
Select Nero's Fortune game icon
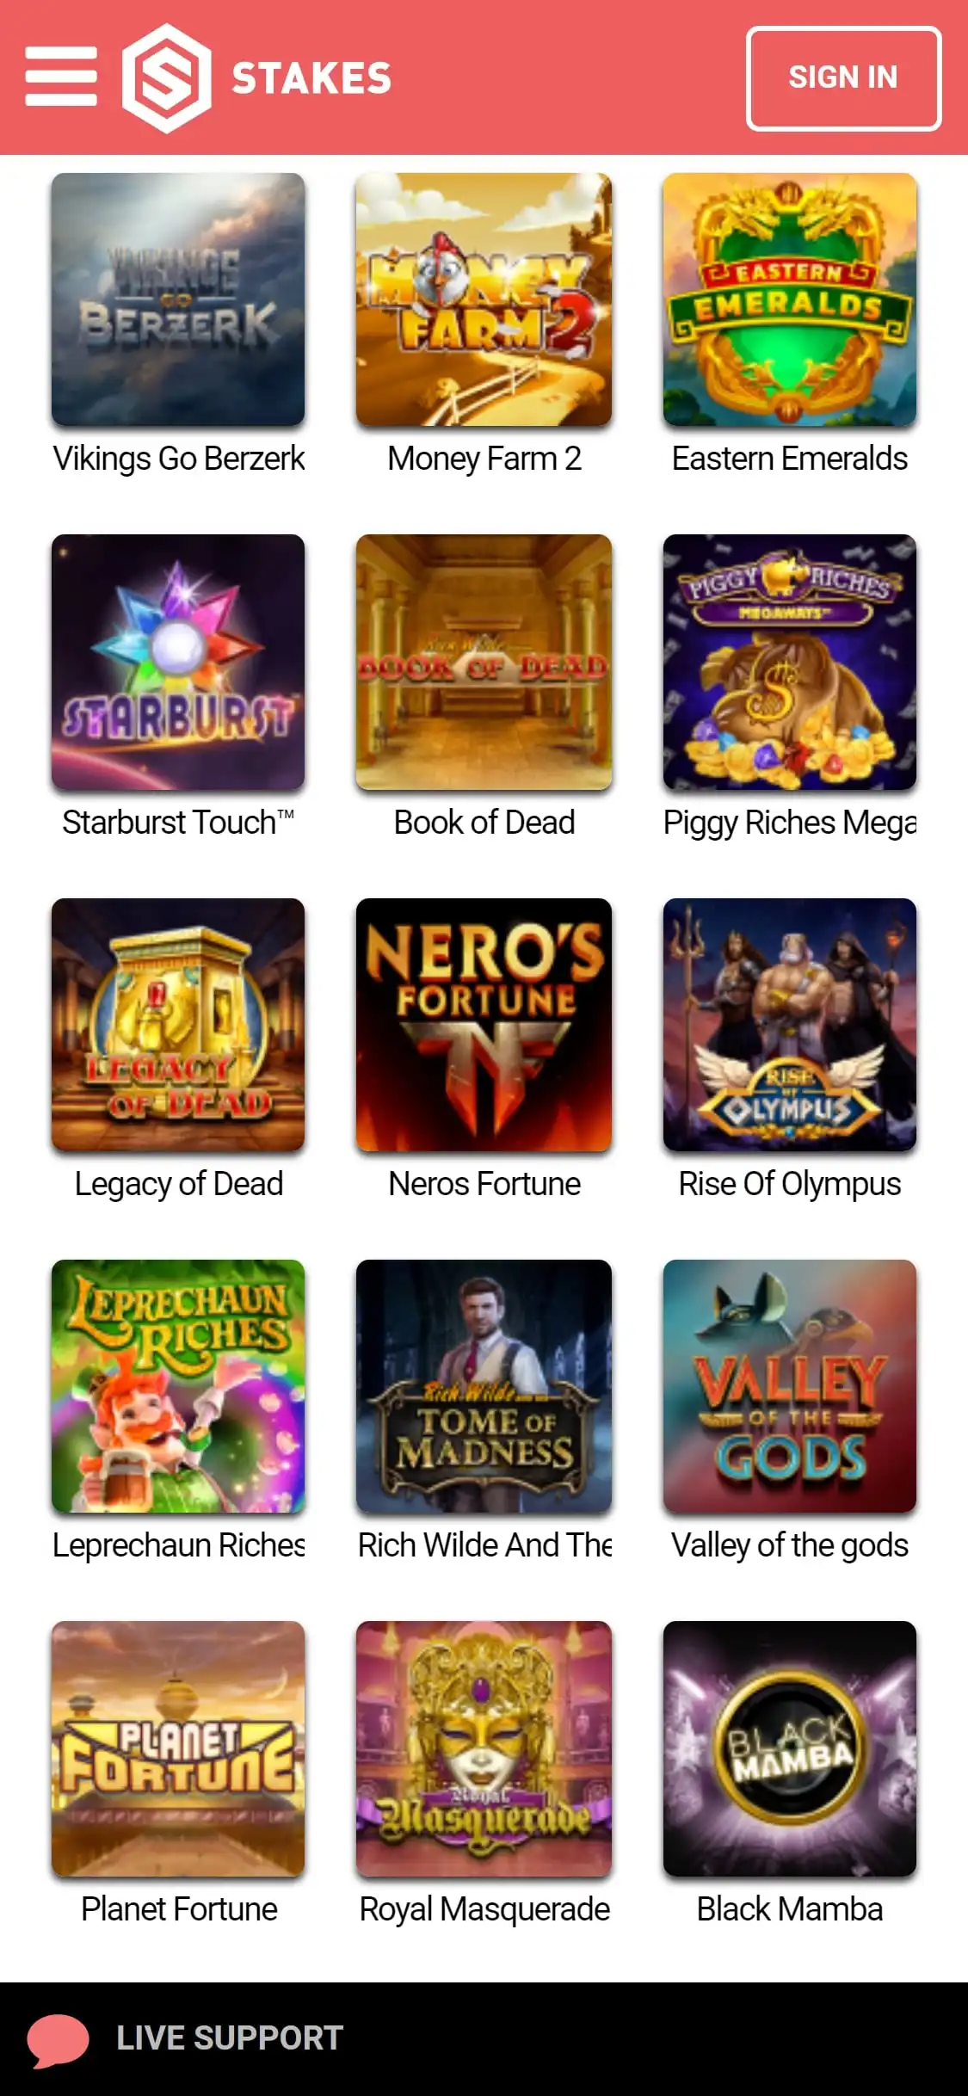pos(484,1025)
